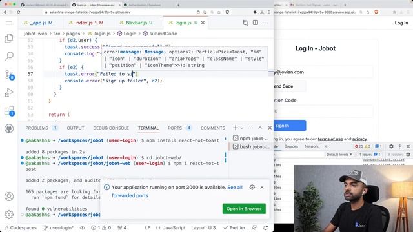The image size is (413, 232).
Task: Click pages in the breadcrumb
Action: [x=73, y=34]
